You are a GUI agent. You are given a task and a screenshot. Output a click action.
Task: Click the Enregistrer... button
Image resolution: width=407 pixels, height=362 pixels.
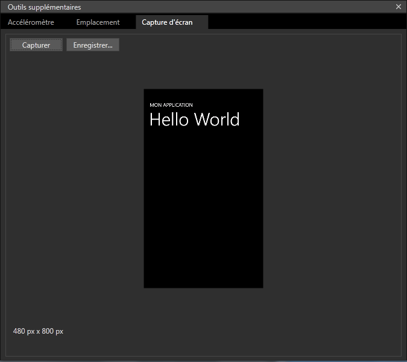click(x=93, y=45)
